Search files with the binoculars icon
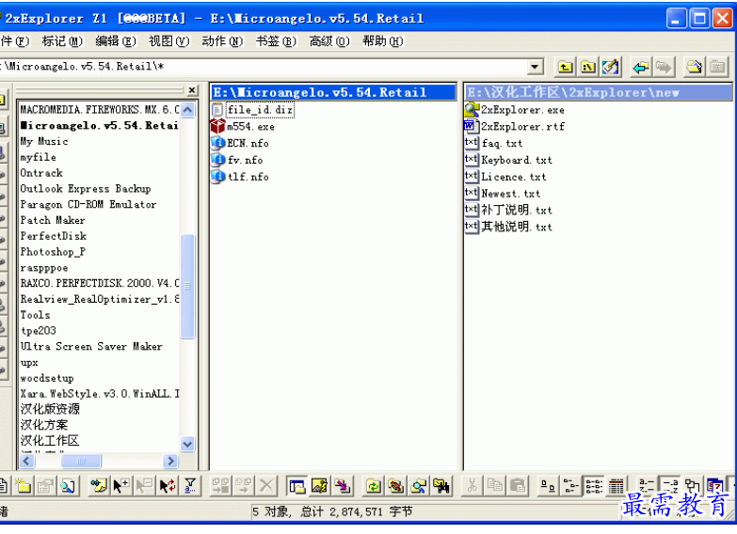This screenshot has height=534, width=737. pyautogui.click(x=441, y=486)
